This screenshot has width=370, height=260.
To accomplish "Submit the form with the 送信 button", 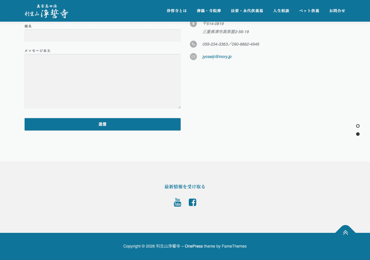I will coord(103,124).
